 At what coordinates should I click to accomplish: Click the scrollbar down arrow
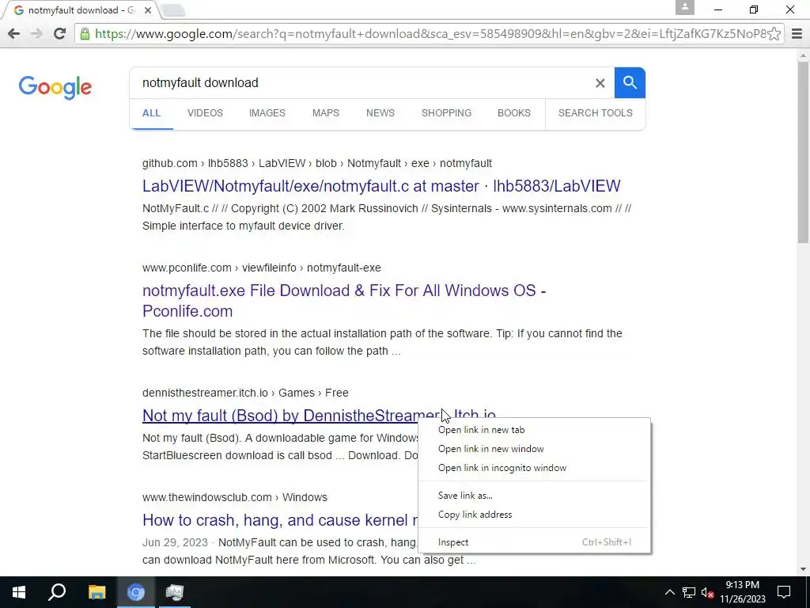tap(803, 569)
